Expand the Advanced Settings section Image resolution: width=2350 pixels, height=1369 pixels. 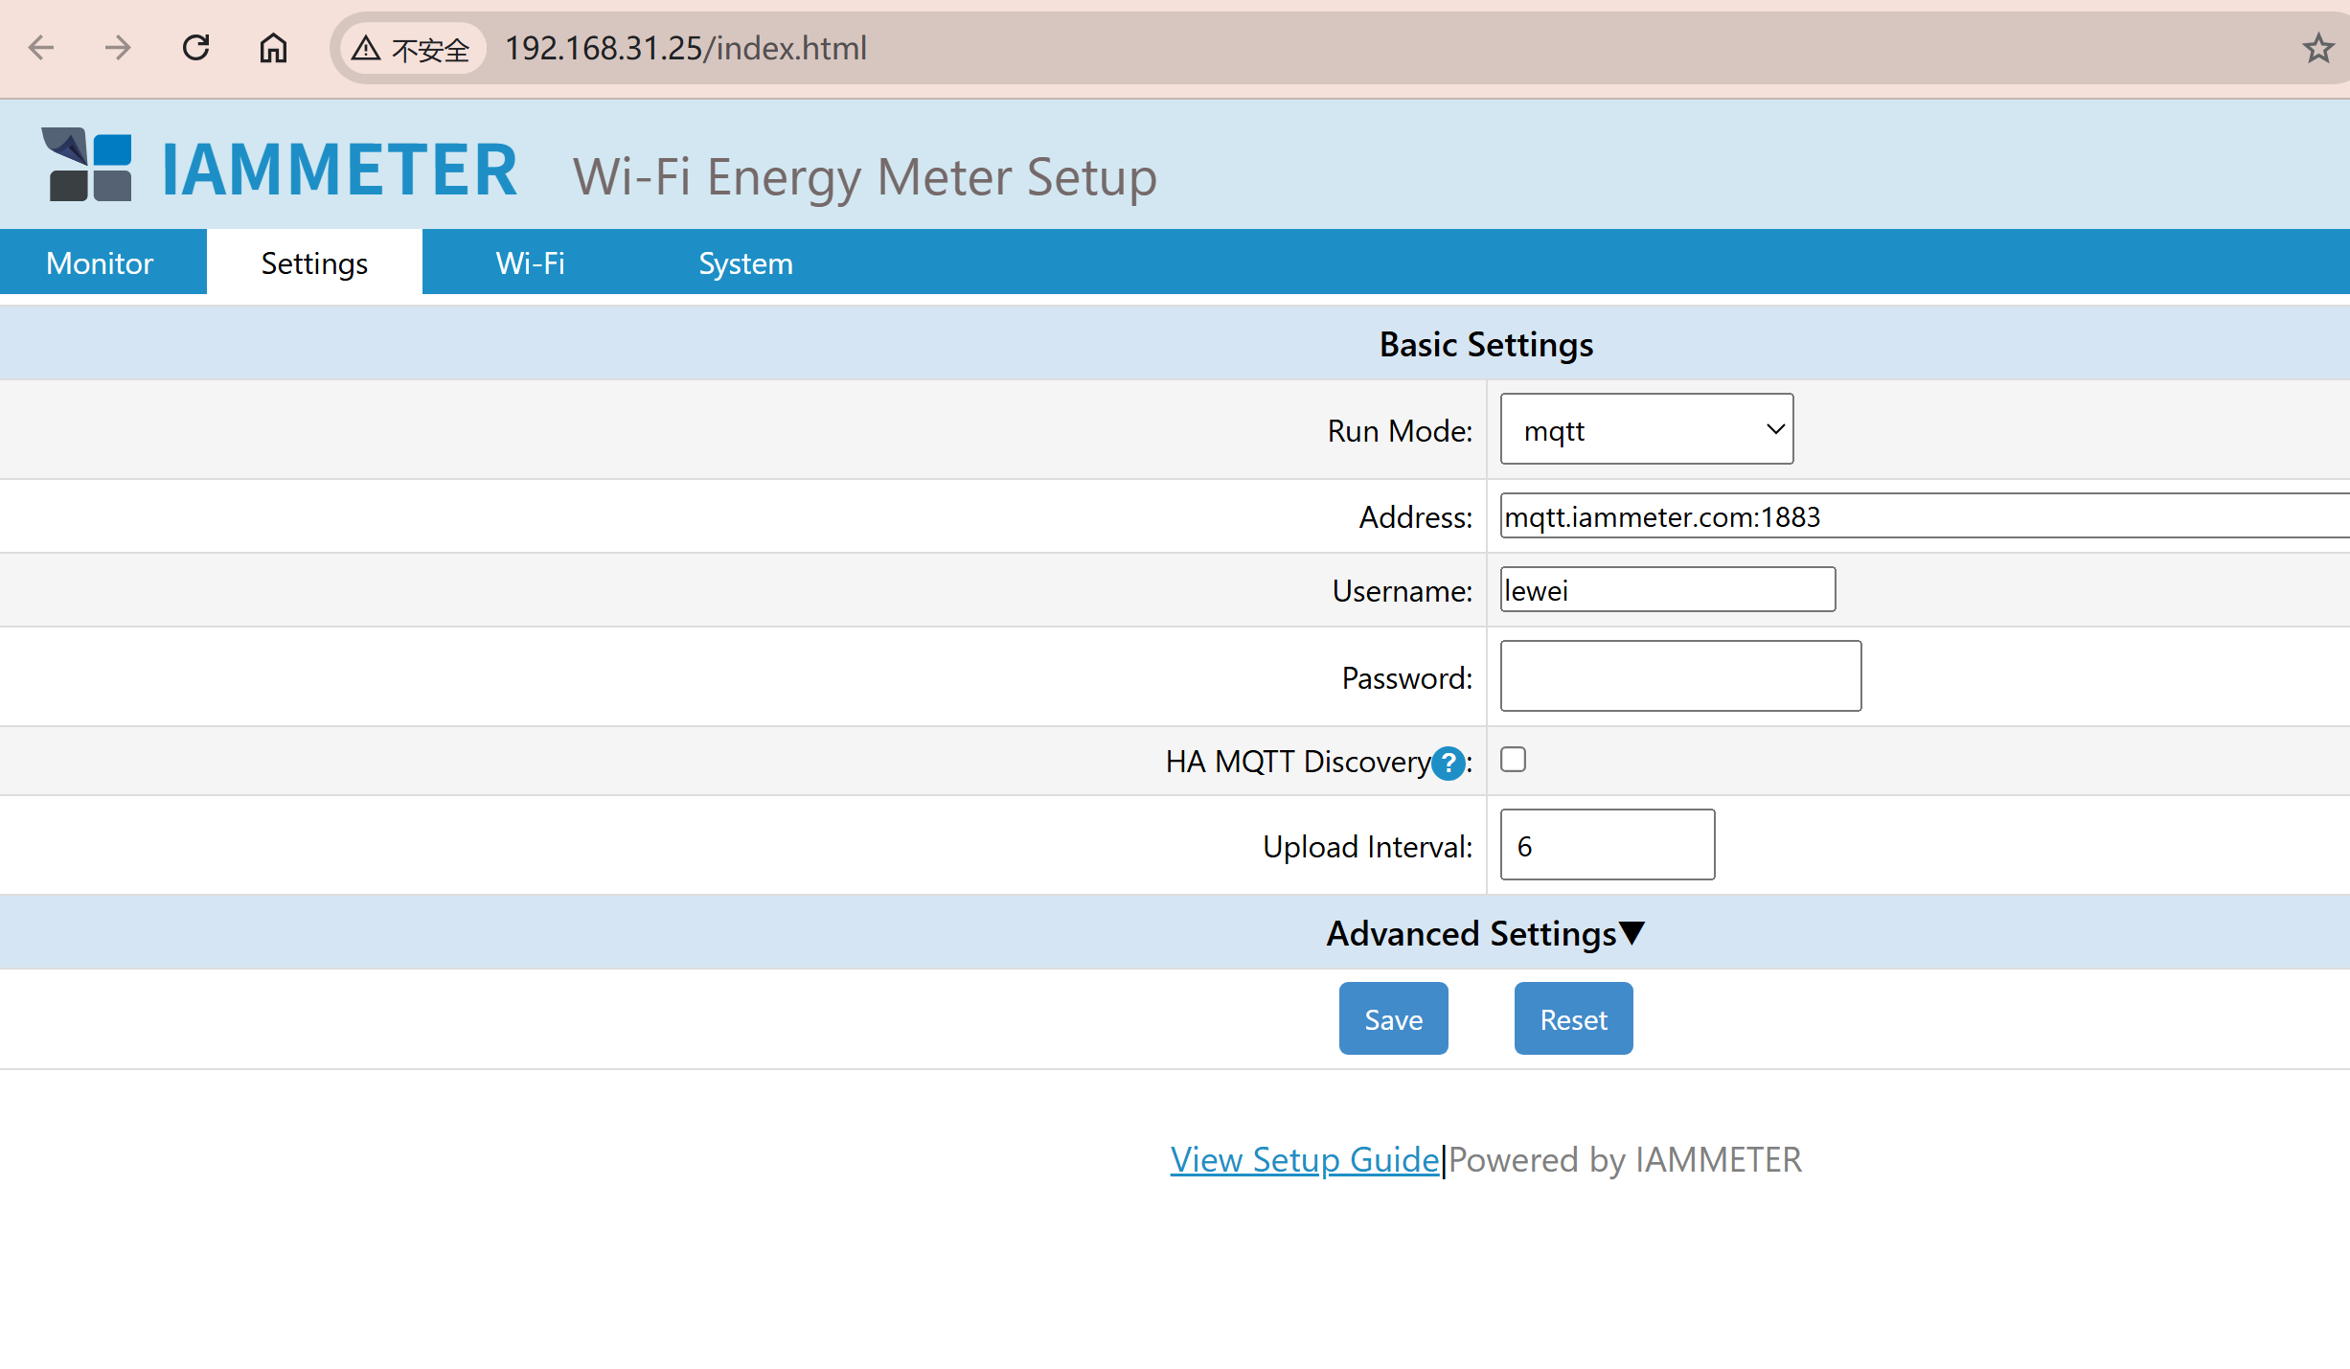point(1486,933)
